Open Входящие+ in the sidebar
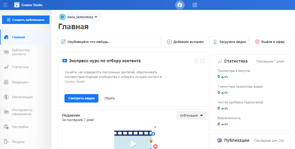 [x=26, y=82]
